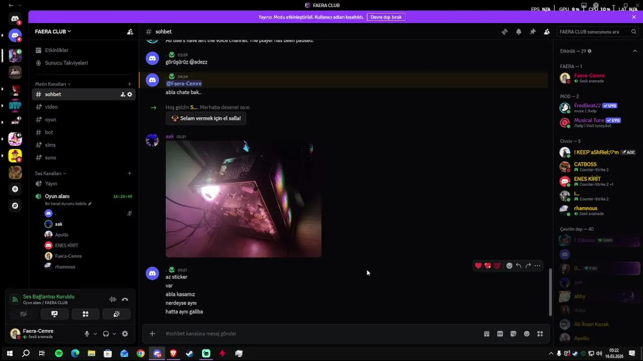Start screen share in voice panel

click(x=54, y=314)
